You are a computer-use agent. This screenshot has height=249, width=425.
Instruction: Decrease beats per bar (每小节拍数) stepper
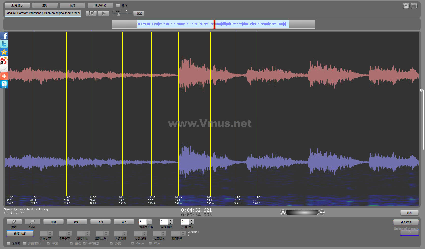pyautogui.click(x=149, y=223)
